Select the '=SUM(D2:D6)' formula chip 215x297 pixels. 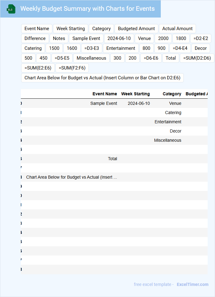tap(197, 58)
